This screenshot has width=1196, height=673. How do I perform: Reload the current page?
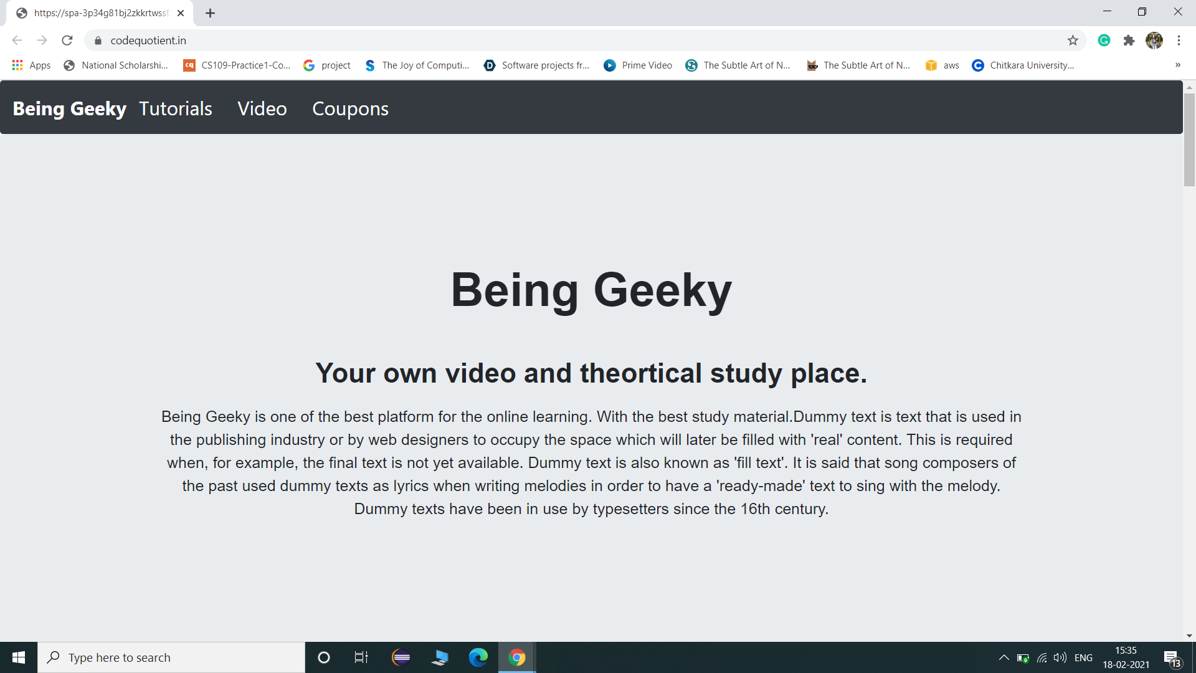[x=67, y=41]
